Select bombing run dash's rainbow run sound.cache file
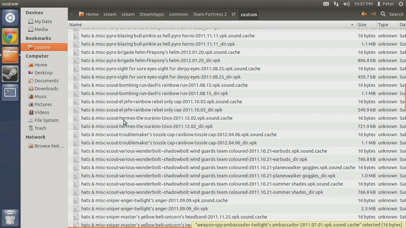Image resolution: width=406 pixels, height=228 pixels. (x=164, y=85)
